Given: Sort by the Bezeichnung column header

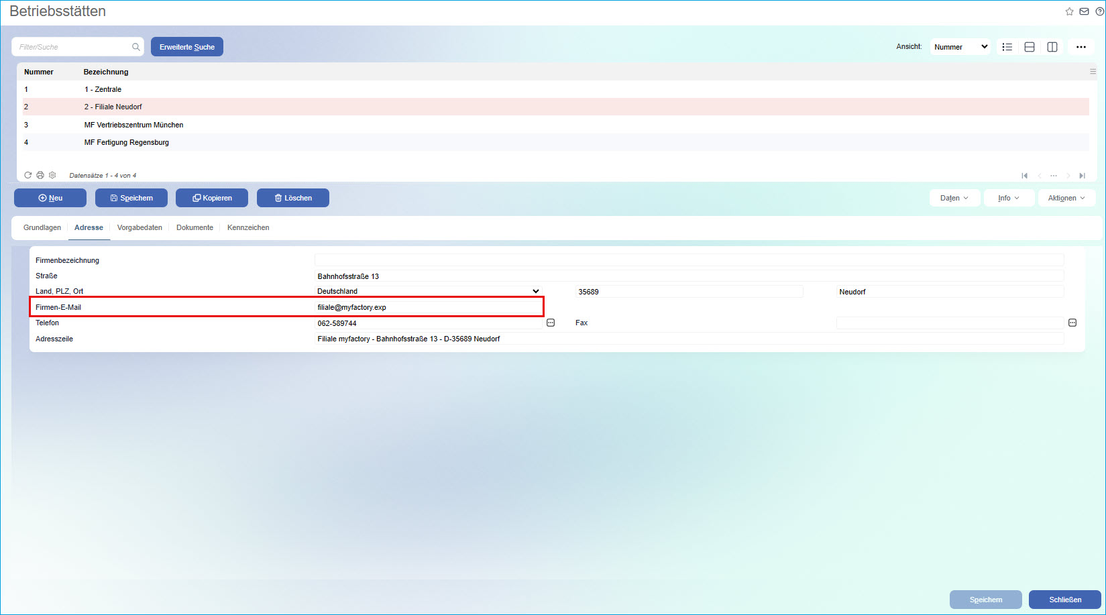Looking at the screenshot, I should click(106, 72).
